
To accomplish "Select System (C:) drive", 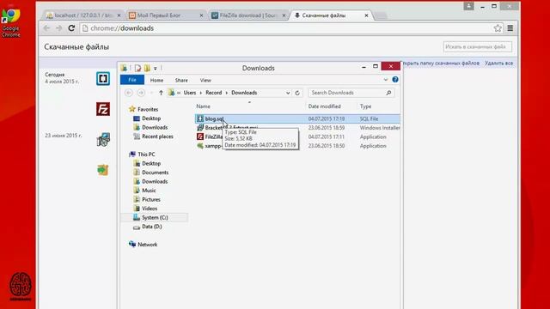I will click(x=155, y=217).
